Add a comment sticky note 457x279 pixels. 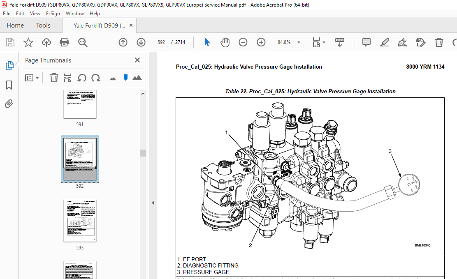pyautogui.click(x=367, y=42)
